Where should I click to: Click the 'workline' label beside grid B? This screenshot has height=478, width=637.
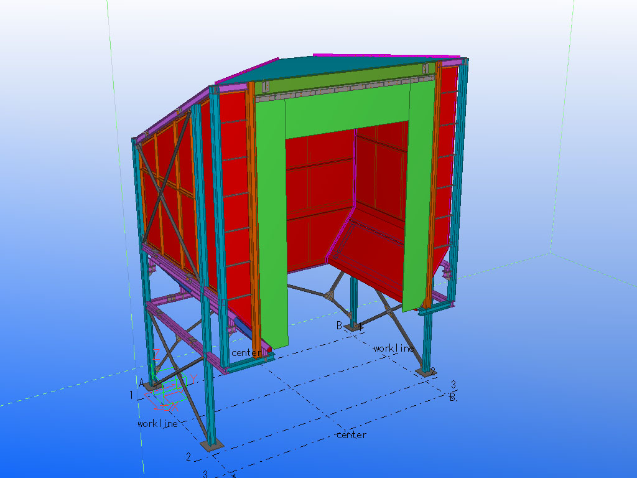[x=393, y=349]
